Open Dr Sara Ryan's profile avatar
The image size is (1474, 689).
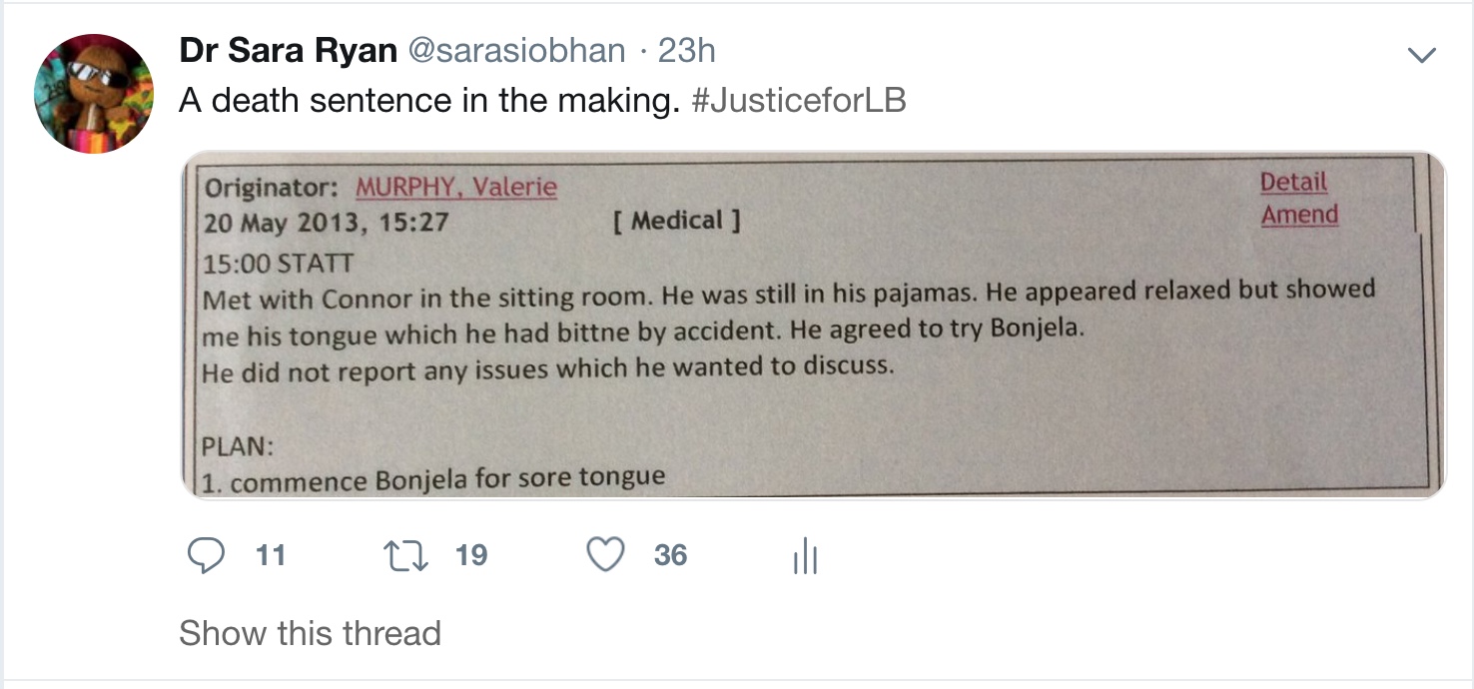[94, 94]
